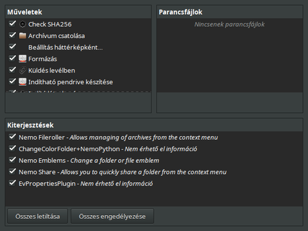Disable the Nemo Fileroller extension

[x=12, y=137]
